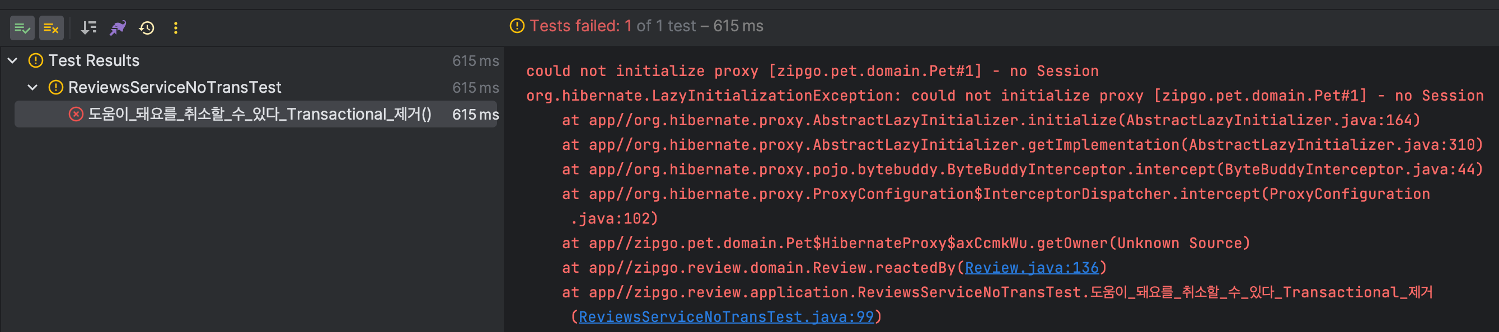Click the Gradle elephant icon in toolbar
This screenshot has height=332, width=1499.
point(118,28)
